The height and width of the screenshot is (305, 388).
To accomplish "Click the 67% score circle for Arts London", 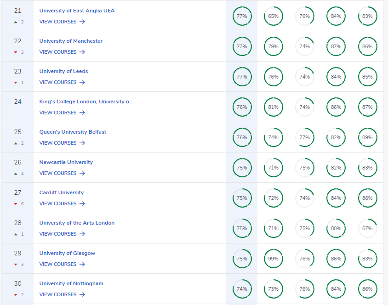I will (367, 228).
